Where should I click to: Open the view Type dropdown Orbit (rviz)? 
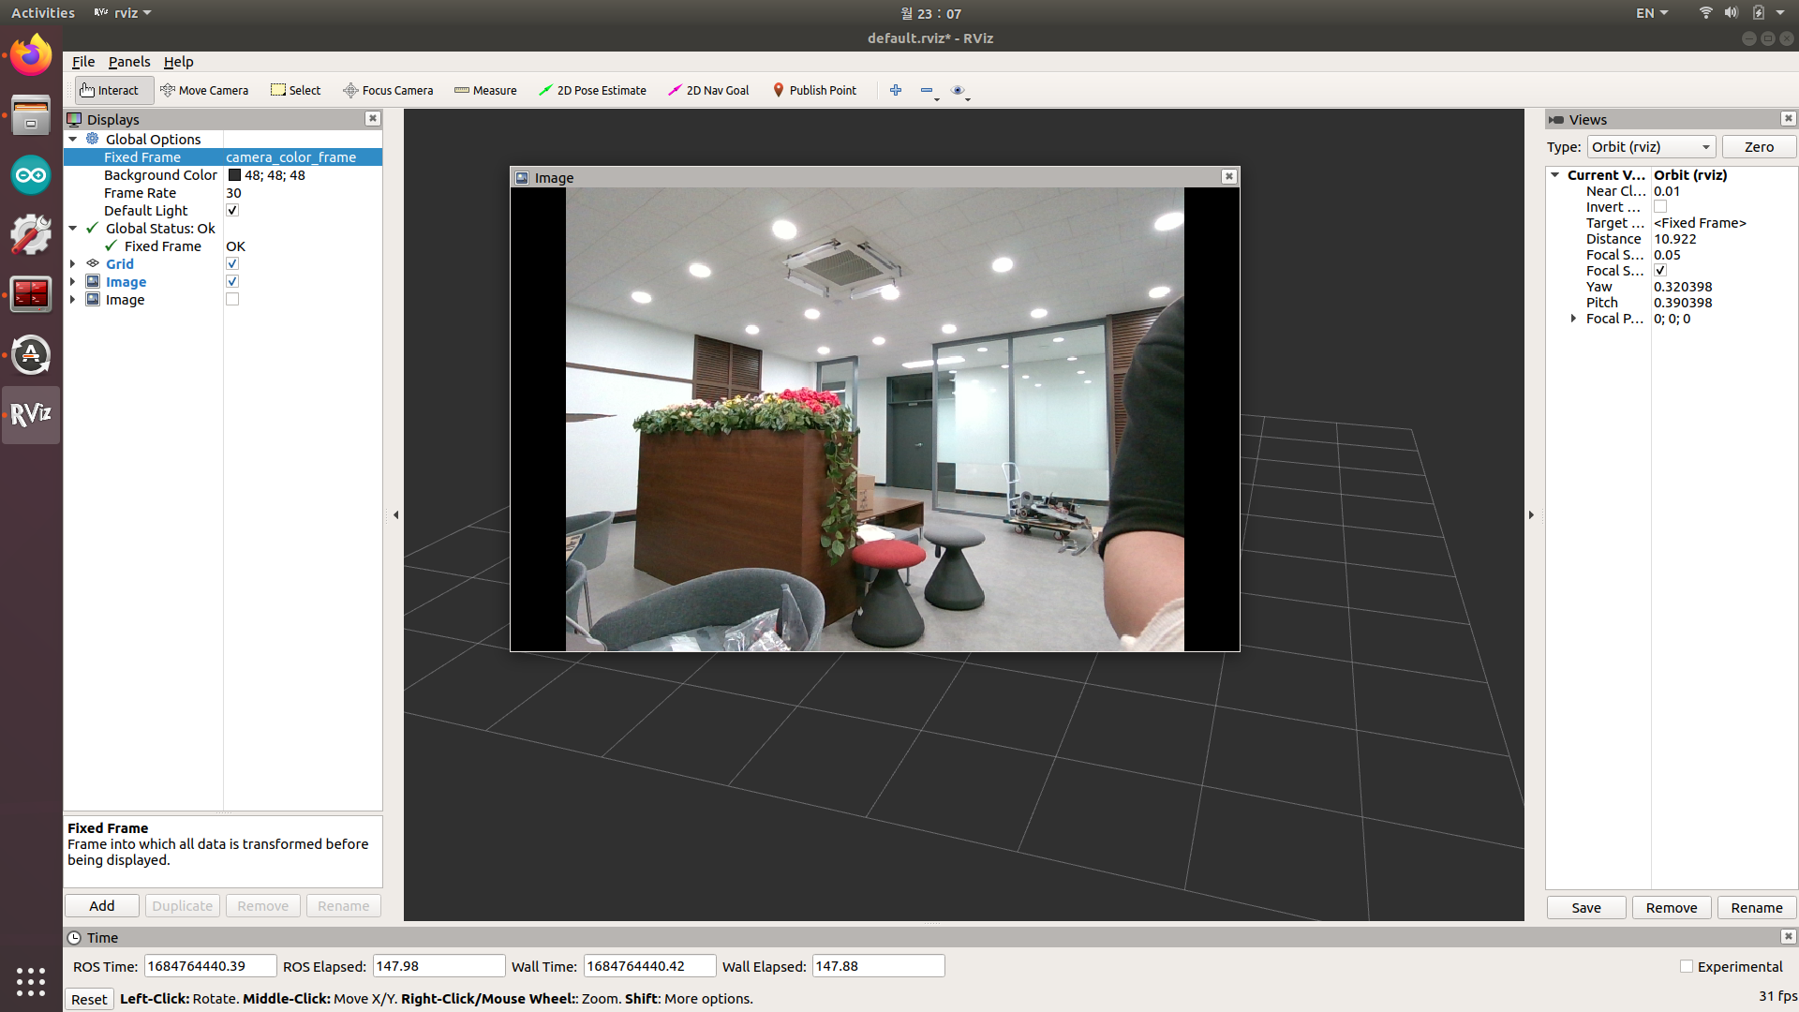click(x=1651, y=147)
